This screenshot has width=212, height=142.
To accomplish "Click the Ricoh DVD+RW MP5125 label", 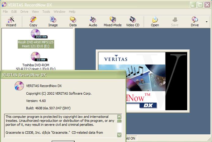I will [36, 44].
